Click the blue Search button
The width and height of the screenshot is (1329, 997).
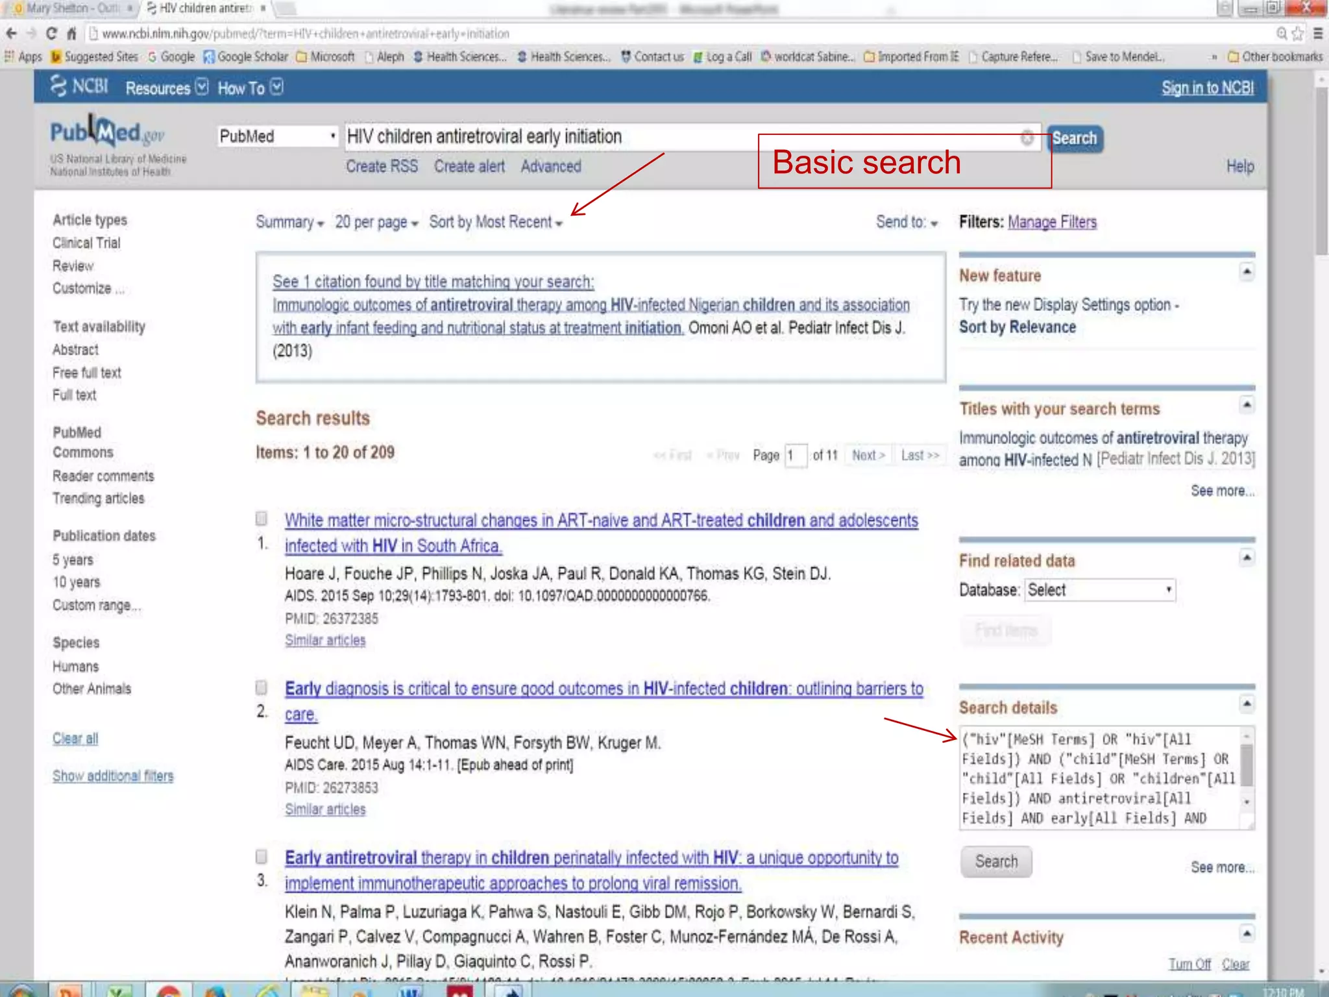tap(1075, 138)
